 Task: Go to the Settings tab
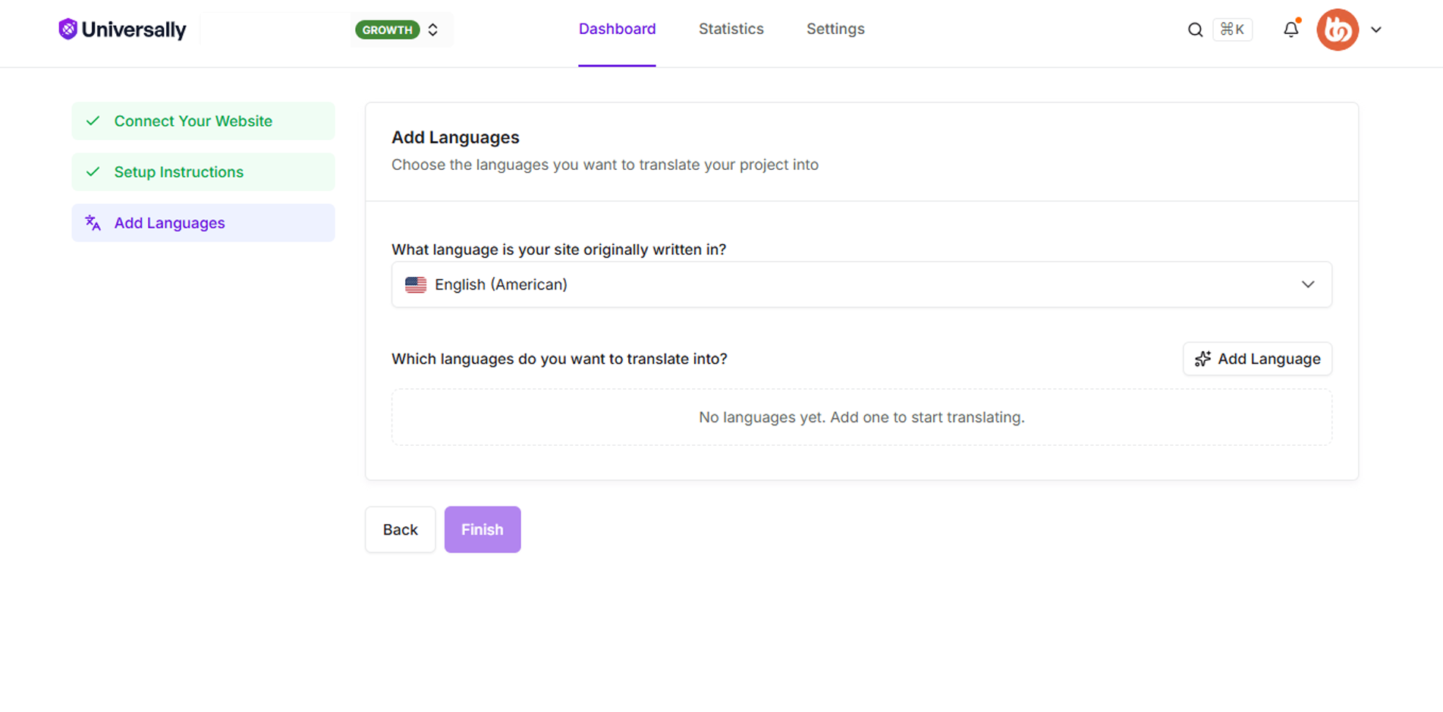(x=835, y=29)
